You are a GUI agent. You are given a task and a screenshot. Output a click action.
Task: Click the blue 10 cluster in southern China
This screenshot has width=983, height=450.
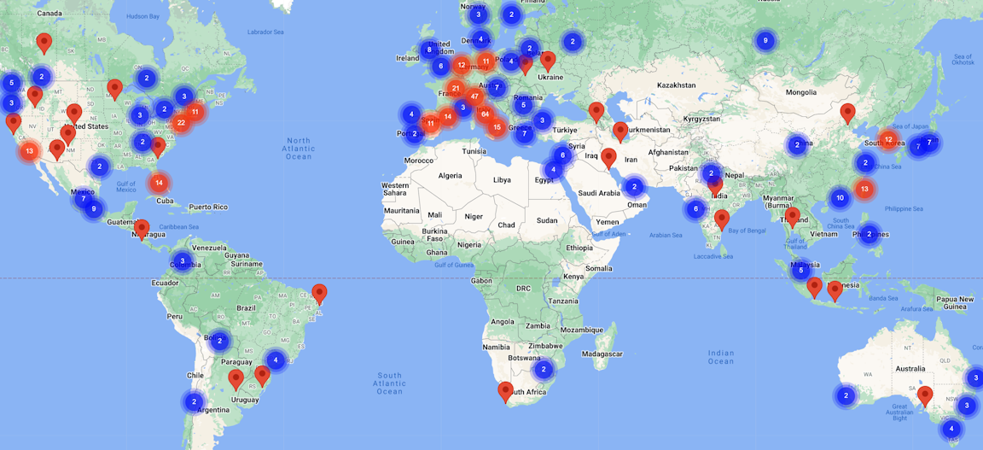(x=840, y=198)
